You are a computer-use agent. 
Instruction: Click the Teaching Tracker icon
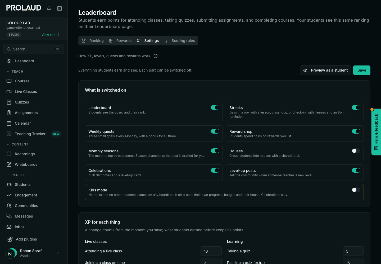pos(9,134)
